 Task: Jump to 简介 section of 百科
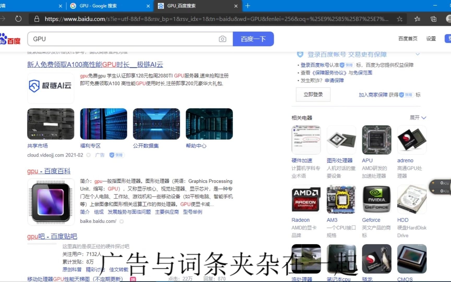pos(85,212)
